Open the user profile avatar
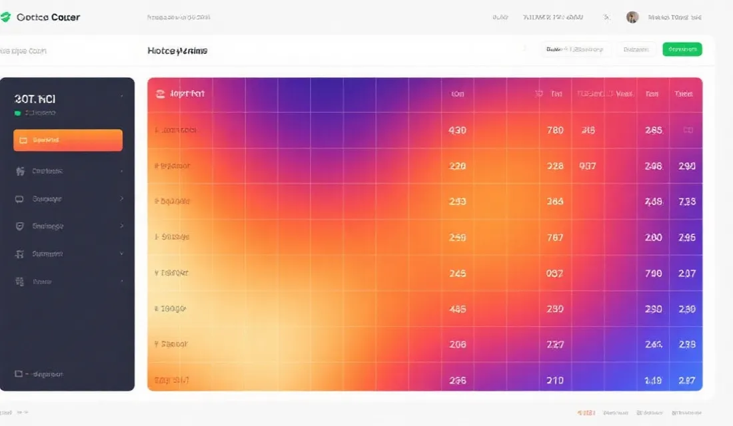 632,17
